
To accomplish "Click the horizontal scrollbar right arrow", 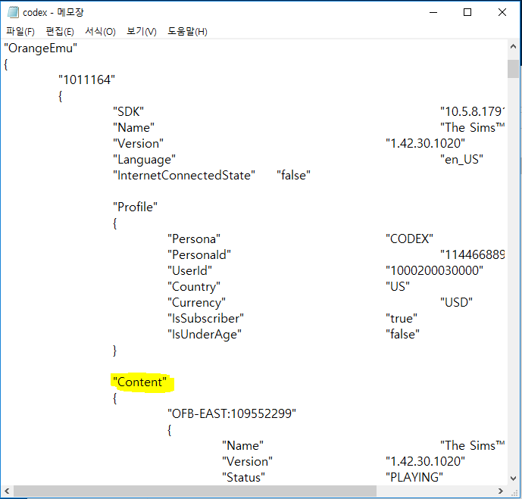I will (500, 491).
